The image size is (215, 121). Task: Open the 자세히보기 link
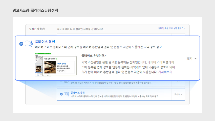165,72
